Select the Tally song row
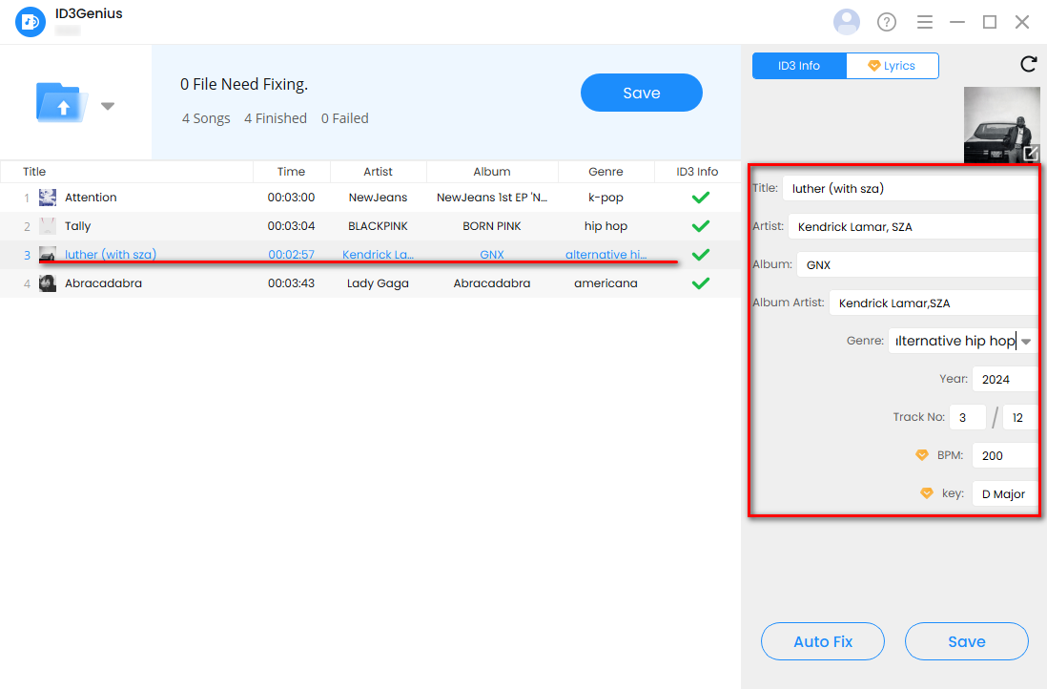1047x689 pixels. (x=371, y=226)
